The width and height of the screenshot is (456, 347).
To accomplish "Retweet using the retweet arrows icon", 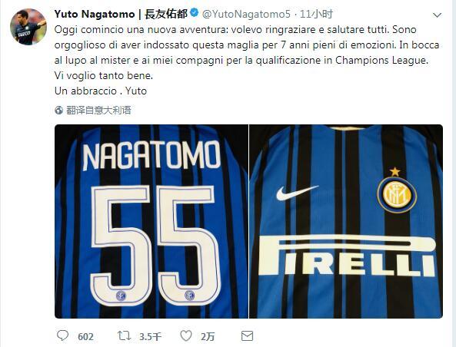I will pyautogui.click(x=124, y=336).
